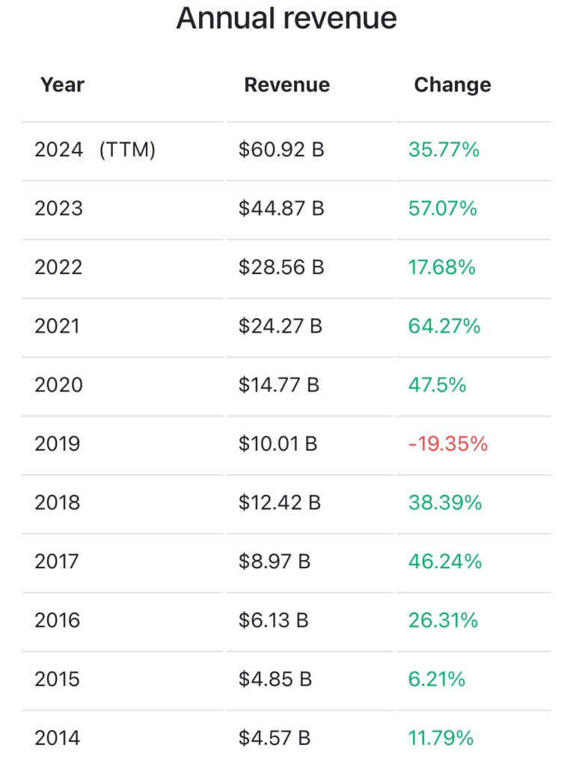Click the $14.77 B revenue value
Viewport: 573px width, 766px height.
point(279,385)
